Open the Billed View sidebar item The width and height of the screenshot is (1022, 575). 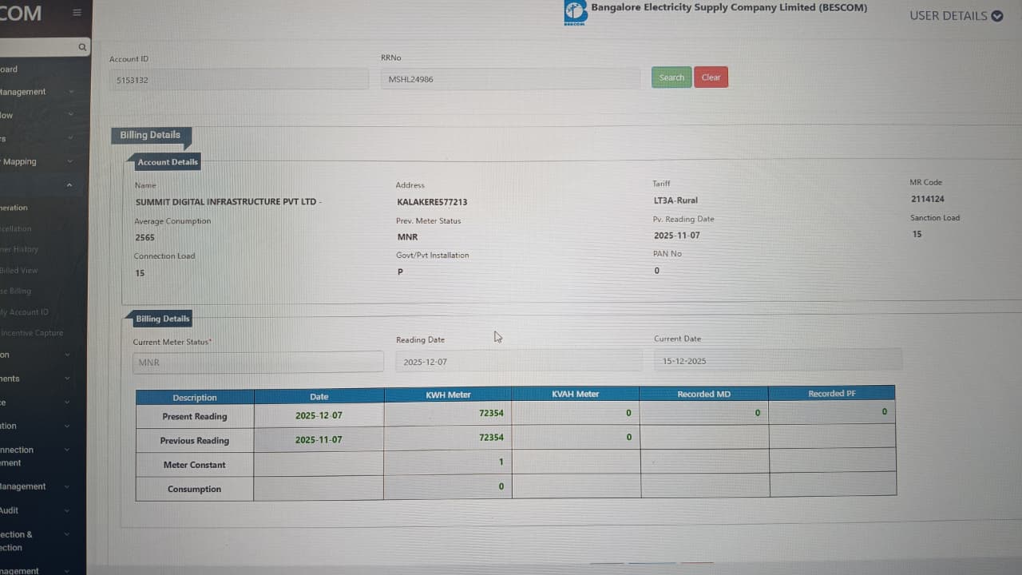(x=19, y=271)
